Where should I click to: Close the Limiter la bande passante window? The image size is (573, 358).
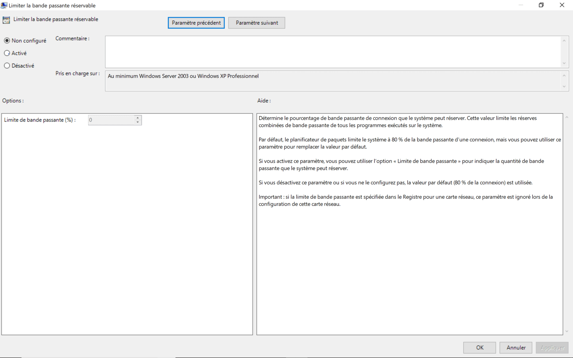coord(562,5)
